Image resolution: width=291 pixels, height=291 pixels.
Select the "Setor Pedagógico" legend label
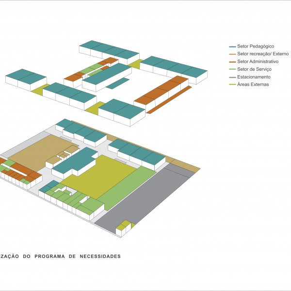(x=256, y=47)
